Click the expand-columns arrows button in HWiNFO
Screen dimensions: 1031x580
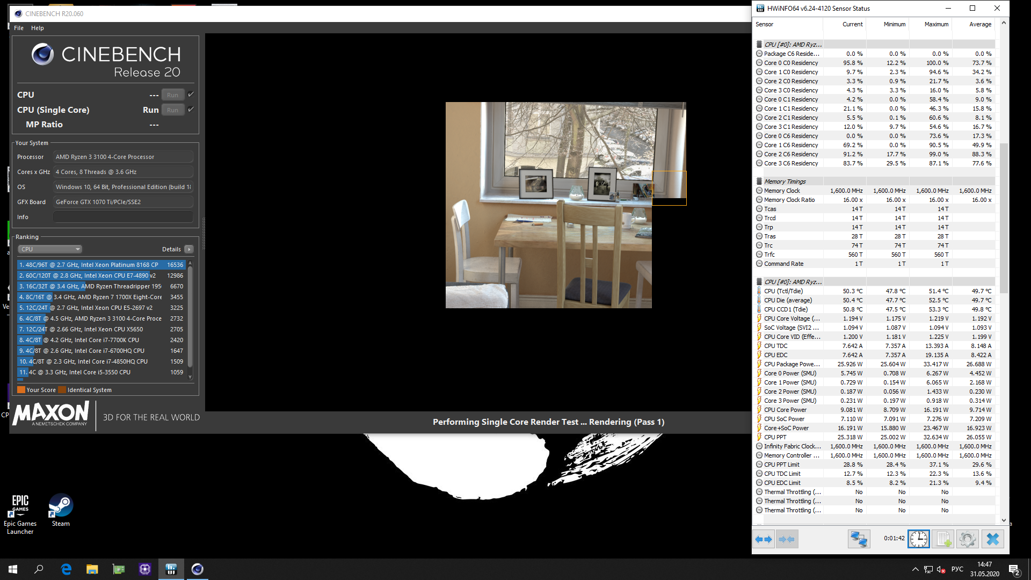click(763, 539)
